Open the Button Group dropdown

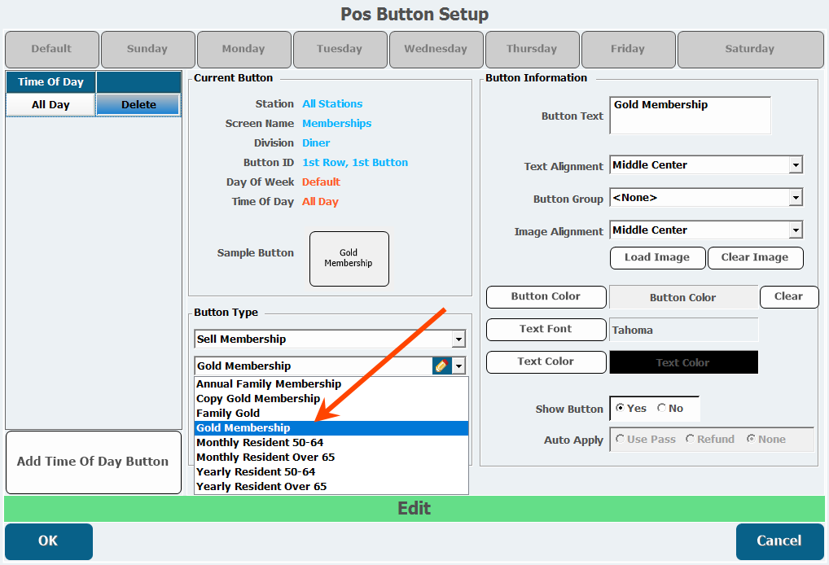796,198
